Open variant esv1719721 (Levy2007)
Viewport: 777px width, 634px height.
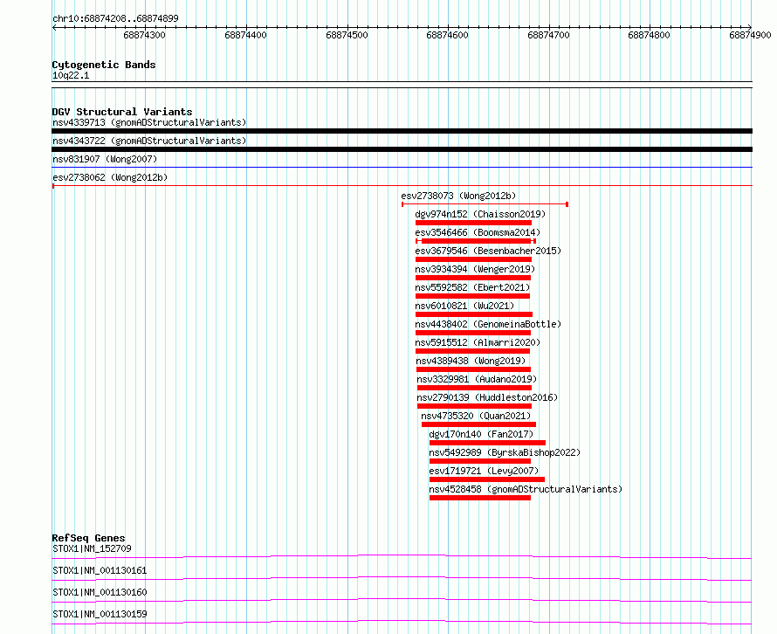tap(484, 471)
